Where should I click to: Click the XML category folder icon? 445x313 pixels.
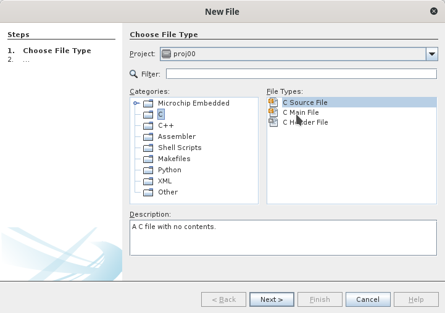pos(148,181)
